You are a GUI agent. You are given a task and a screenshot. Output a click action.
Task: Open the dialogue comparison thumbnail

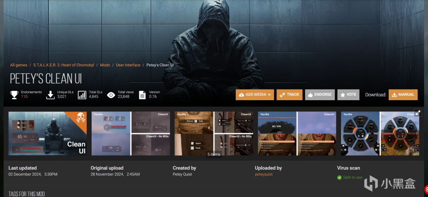point(297,134)
